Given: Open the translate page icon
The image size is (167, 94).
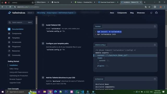Looking at the screenshot, I should (x=146, y=7).
